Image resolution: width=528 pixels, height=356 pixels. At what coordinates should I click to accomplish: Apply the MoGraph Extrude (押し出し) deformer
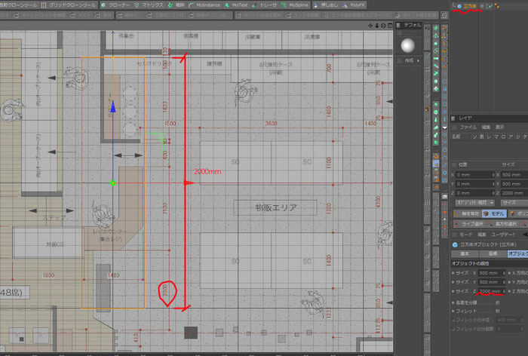[x=326, y=5]
